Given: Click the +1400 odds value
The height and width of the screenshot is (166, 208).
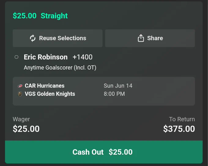Looking at the screenshot, I should coord(83,57).
